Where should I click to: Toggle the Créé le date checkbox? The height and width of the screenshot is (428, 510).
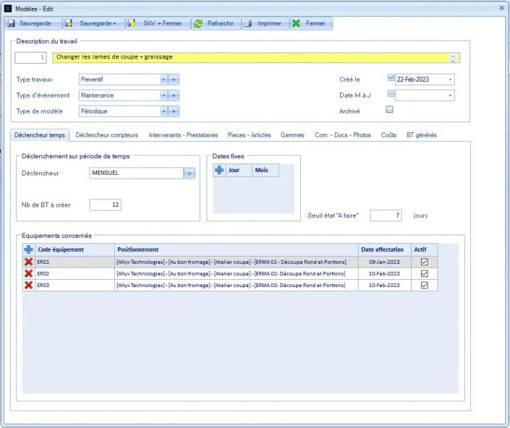[x=391, y=78]
